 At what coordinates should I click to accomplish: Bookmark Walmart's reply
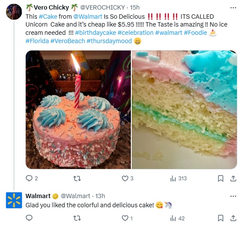tap(220, 218)
